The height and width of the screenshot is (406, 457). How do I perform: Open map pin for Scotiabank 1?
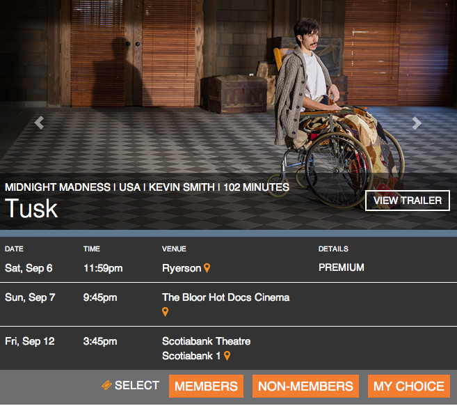click(x=227, y=355)
